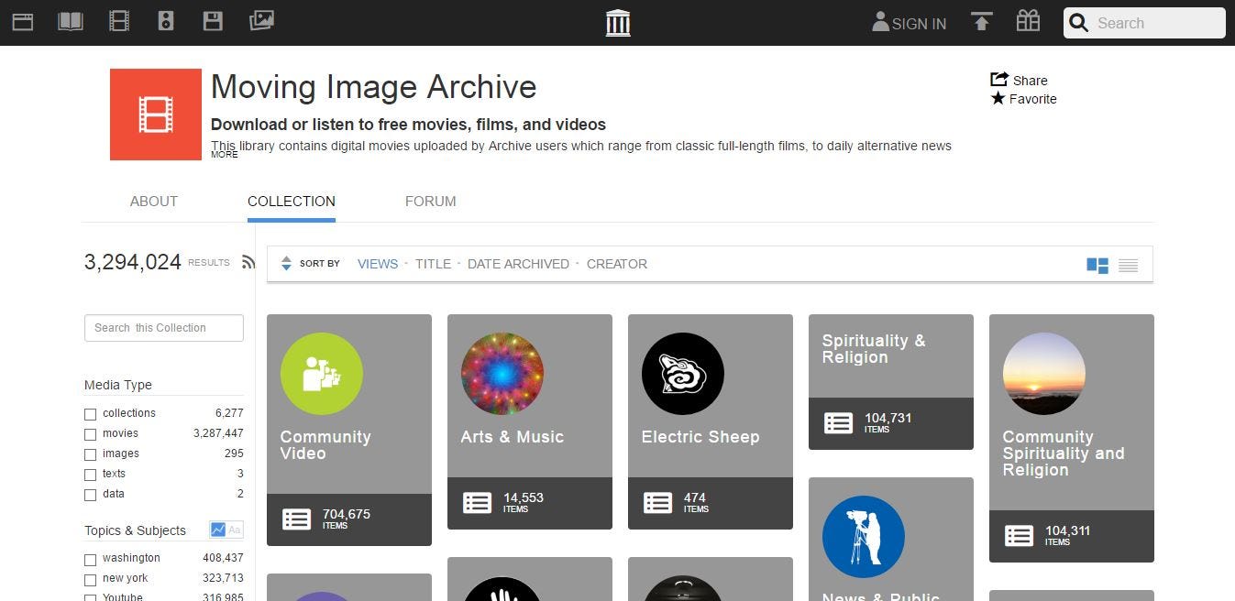The width and height of the screenshot is (1235, 601).
Task: Toggle the Topics graph view icon
Action: 218,530
